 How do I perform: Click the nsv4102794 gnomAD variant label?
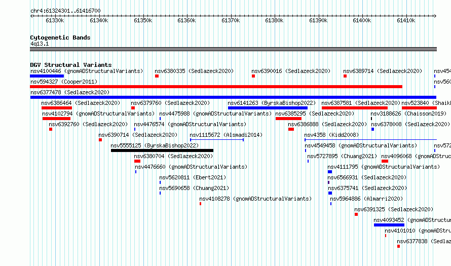pyautogui.click(x=98, y=113)
